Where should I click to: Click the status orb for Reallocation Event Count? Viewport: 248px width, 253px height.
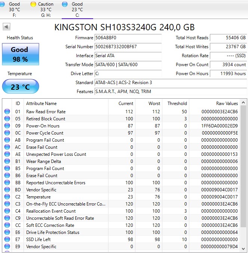(7, 211)
